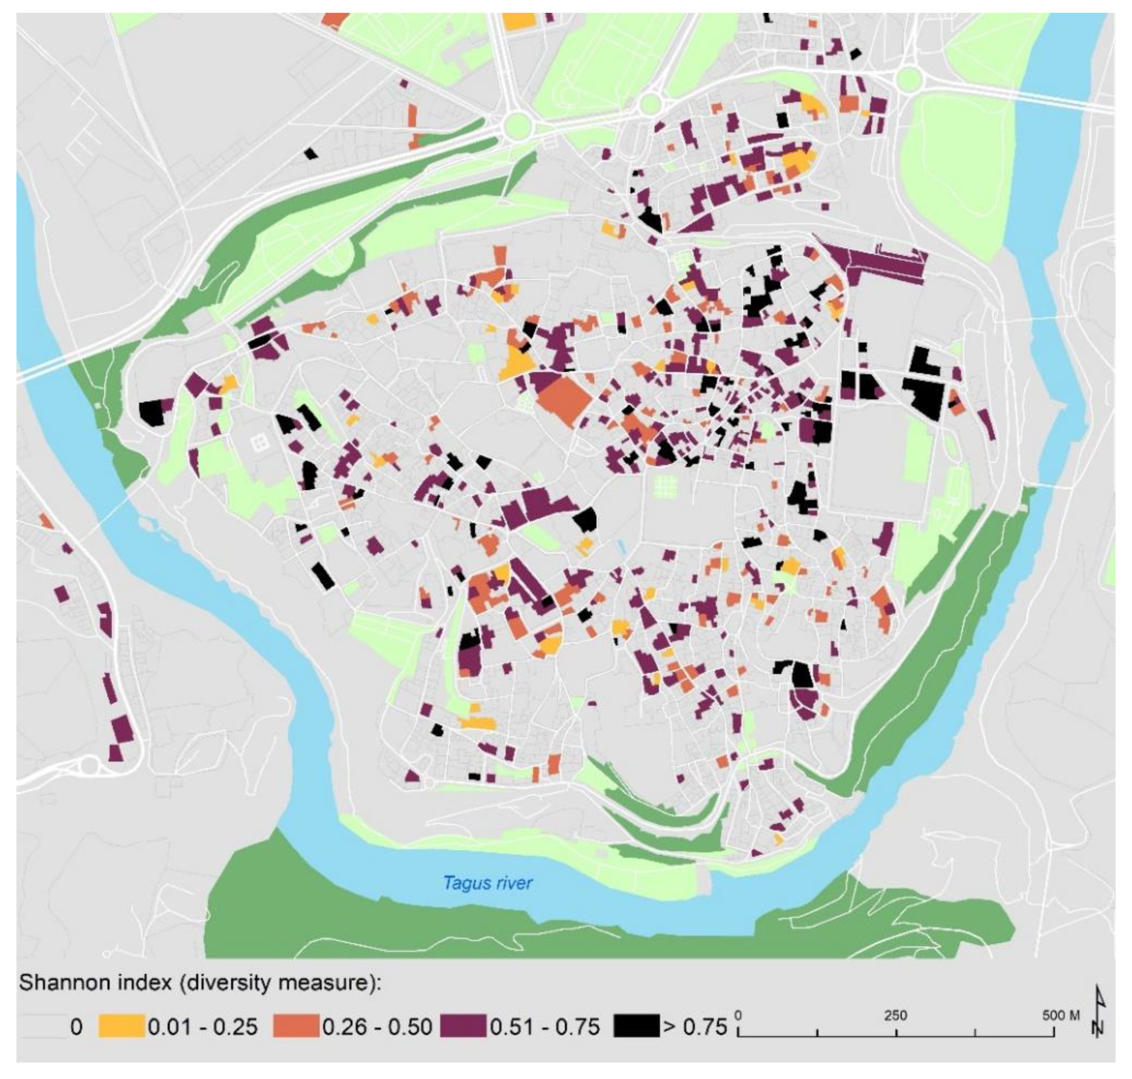This screenshot has width=1132, height=1079.
Task: Click the "> 0.75" legend label text
Action: [x=695, y=1026]
